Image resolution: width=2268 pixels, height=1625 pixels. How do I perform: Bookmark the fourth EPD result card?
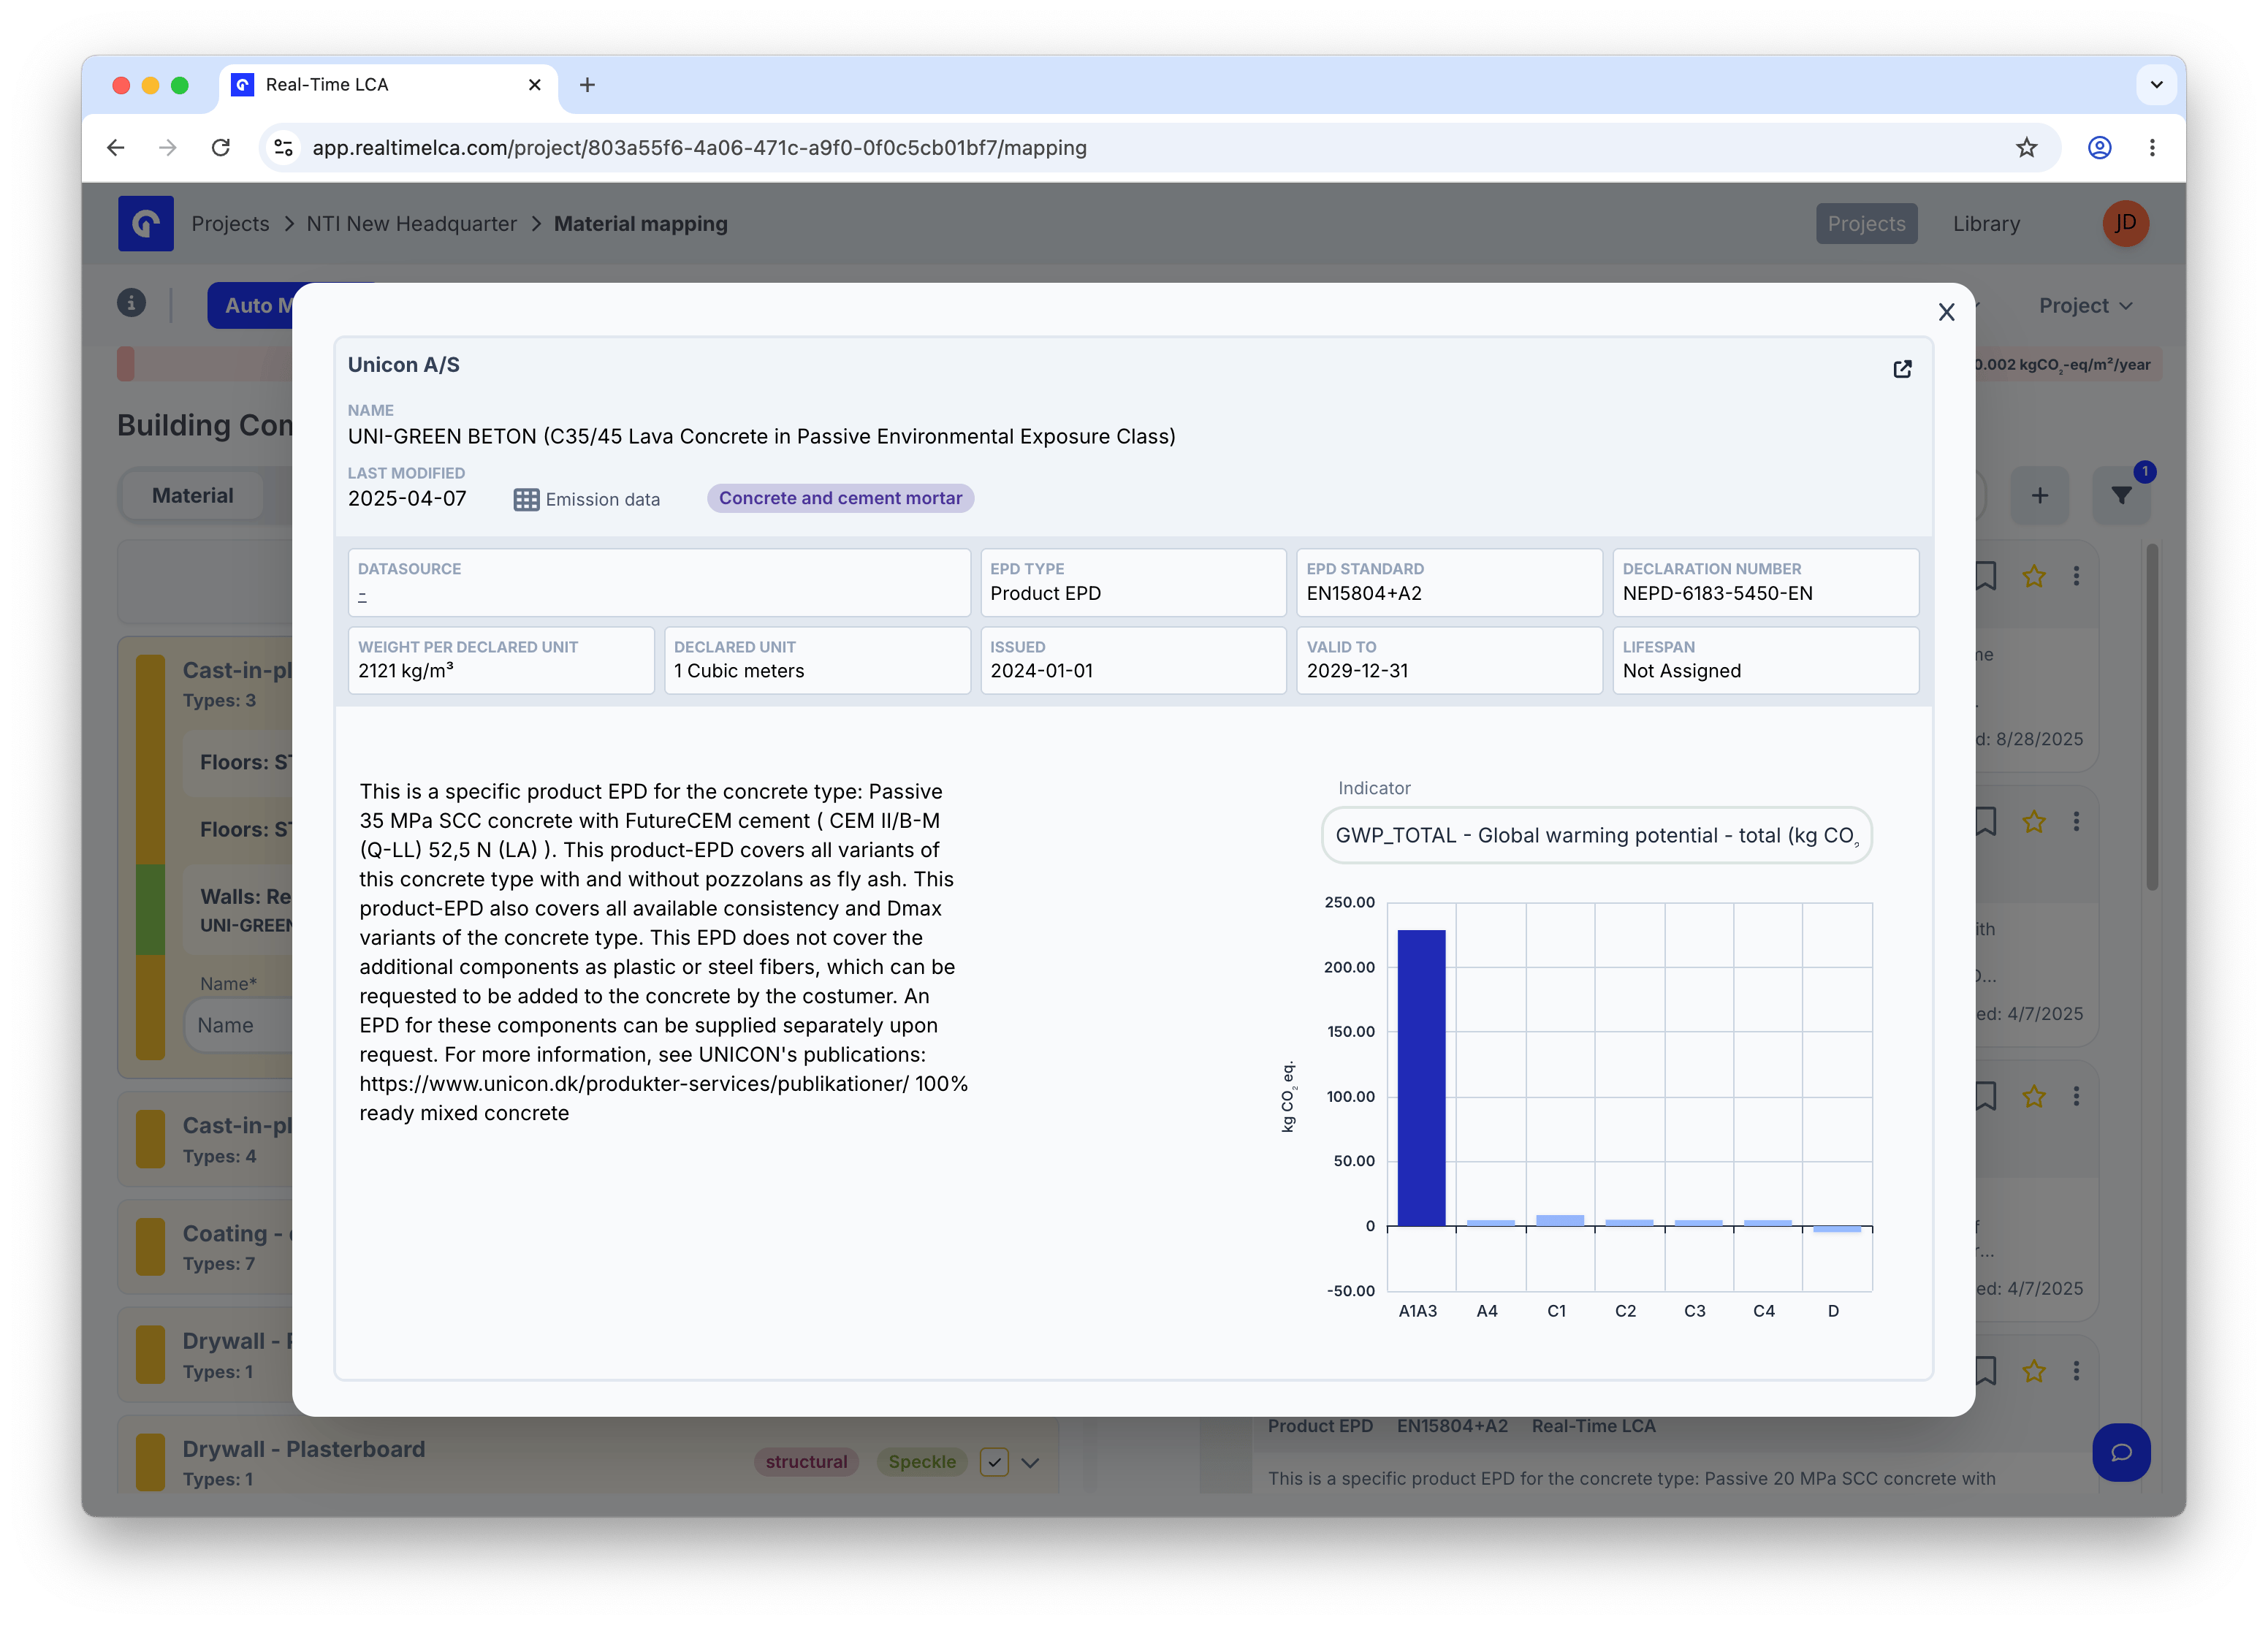click(x=1985, y=1371)
